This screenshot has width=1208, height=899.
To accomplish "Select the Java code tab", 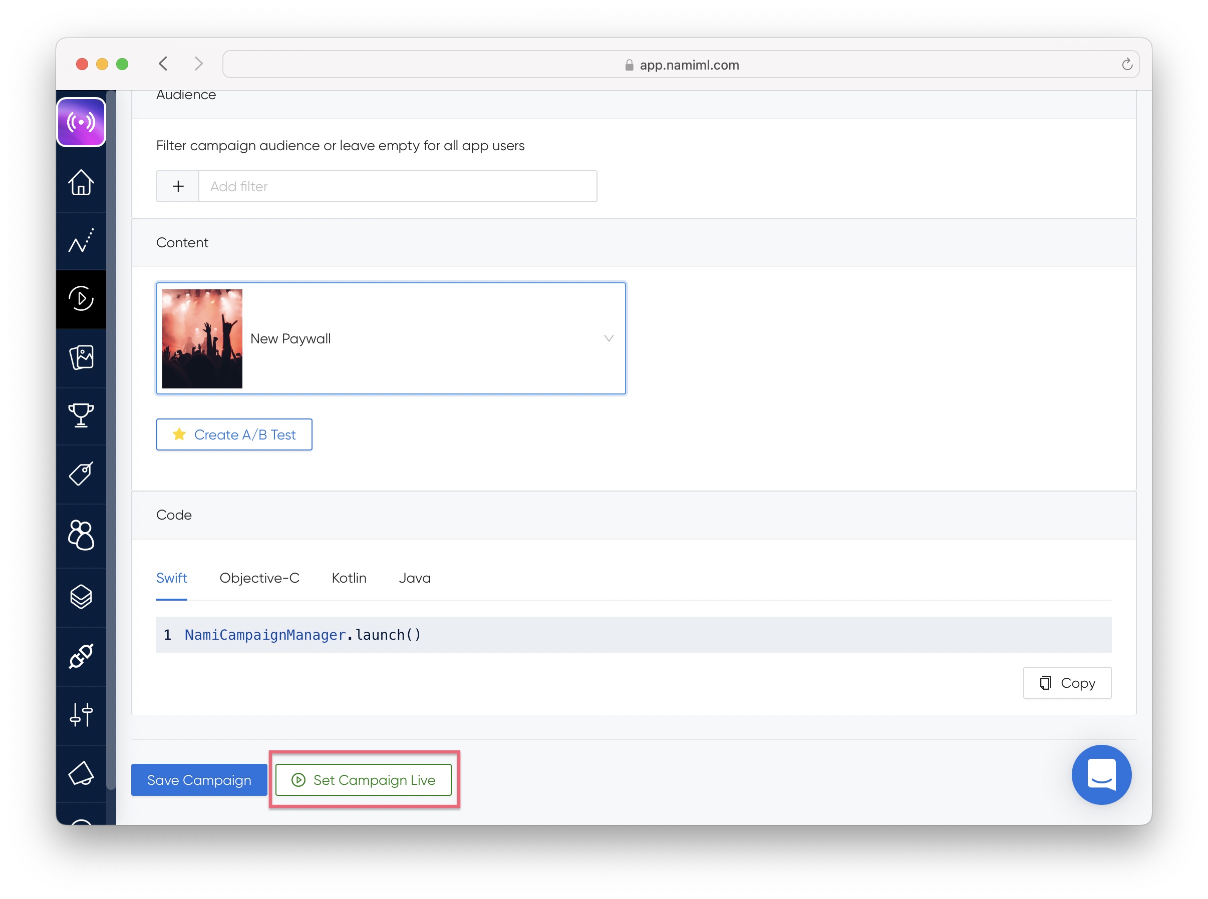I will [414, 578].
